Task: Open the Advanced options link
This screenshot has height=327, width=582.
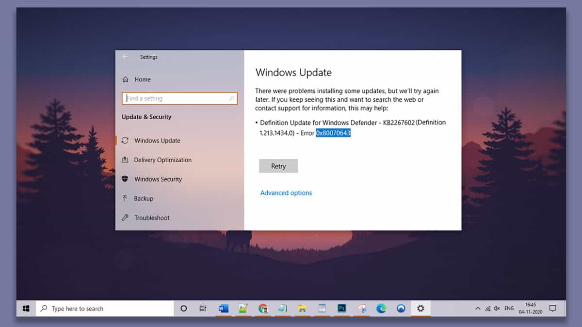Action: coord(286,193)
